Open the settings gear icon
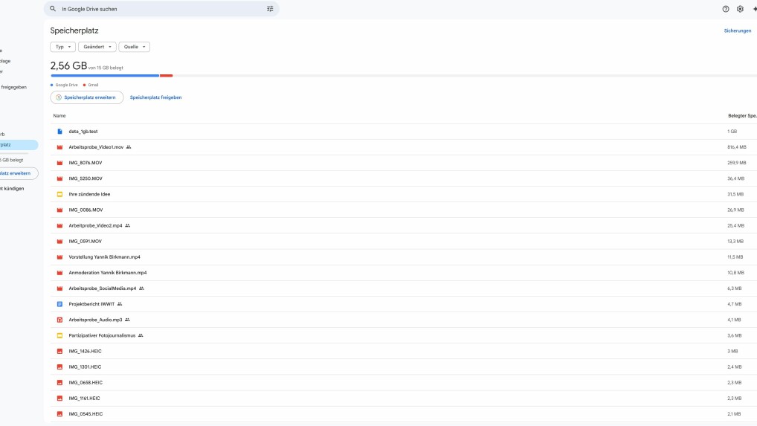Viewport: 757px width, 426px height. 740,9
